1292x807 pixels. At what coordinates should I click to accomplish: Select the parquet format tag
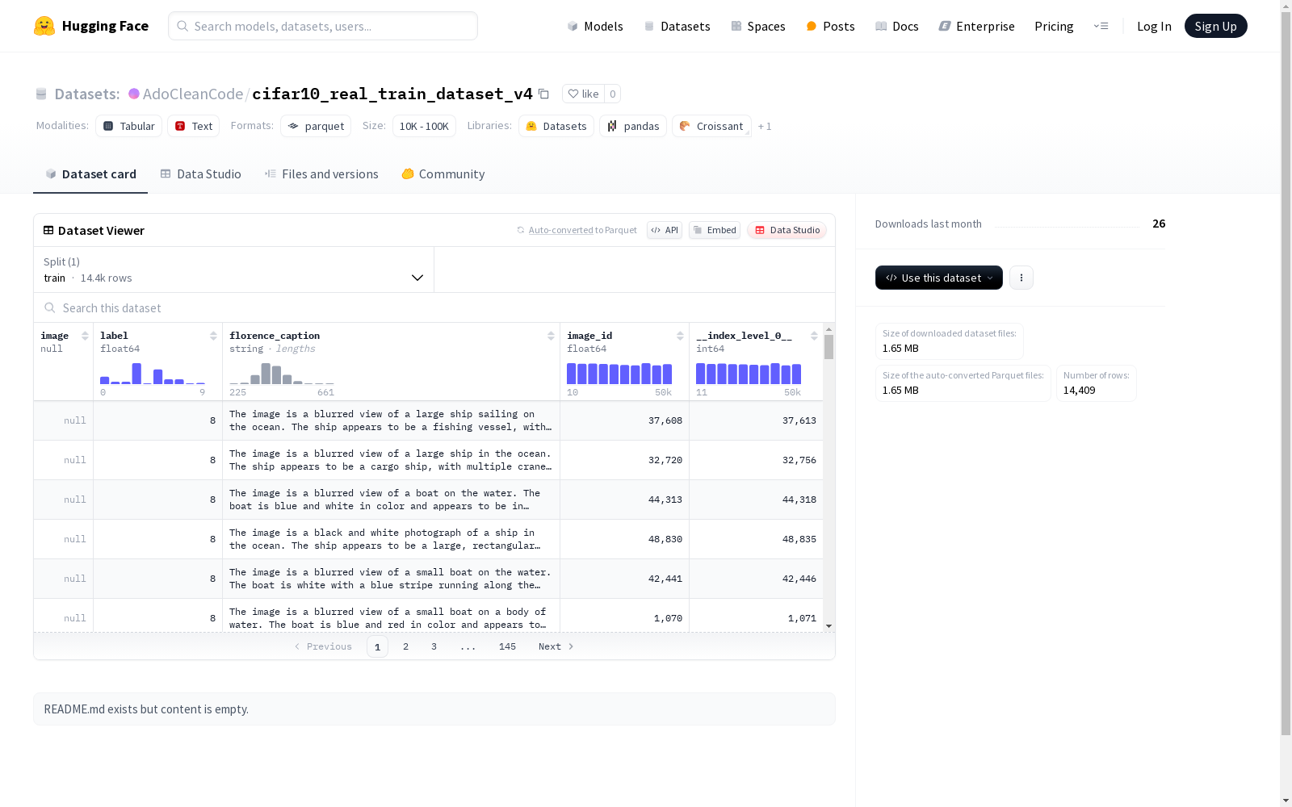pos(316,126)
